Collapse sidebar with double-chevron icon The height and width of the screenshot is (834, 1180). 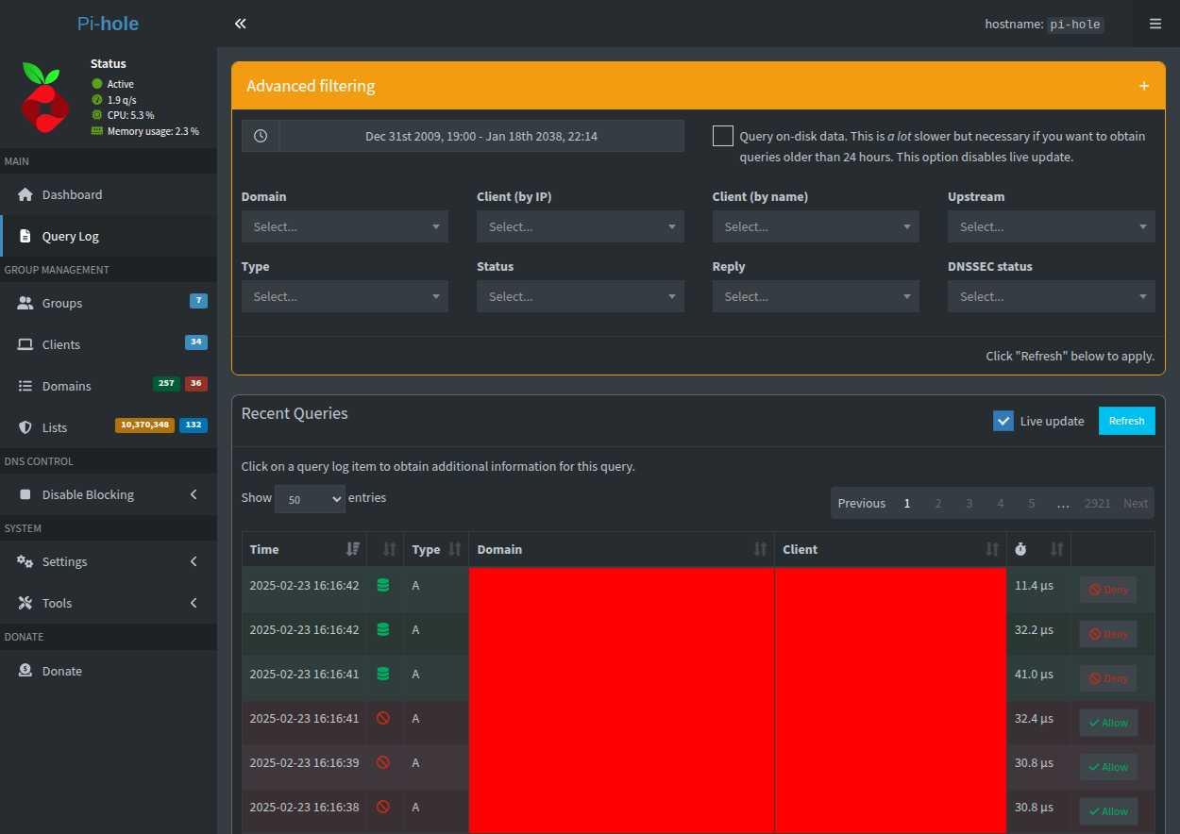tap(241, 24)
